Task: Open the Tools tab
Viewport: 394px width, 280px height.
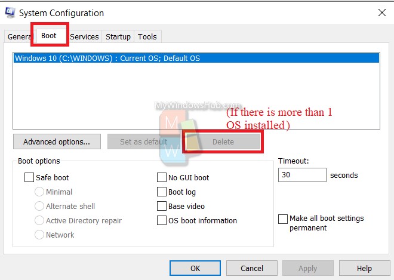Action: [x=147, y=36]
